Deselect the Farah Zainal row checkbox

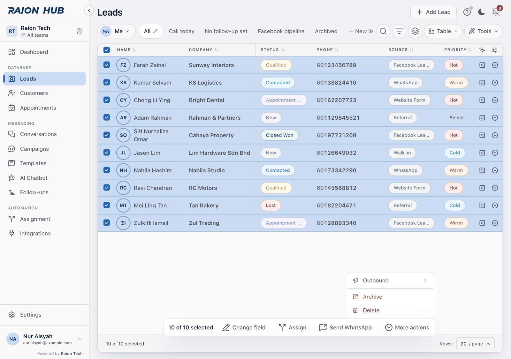(107, 65)
